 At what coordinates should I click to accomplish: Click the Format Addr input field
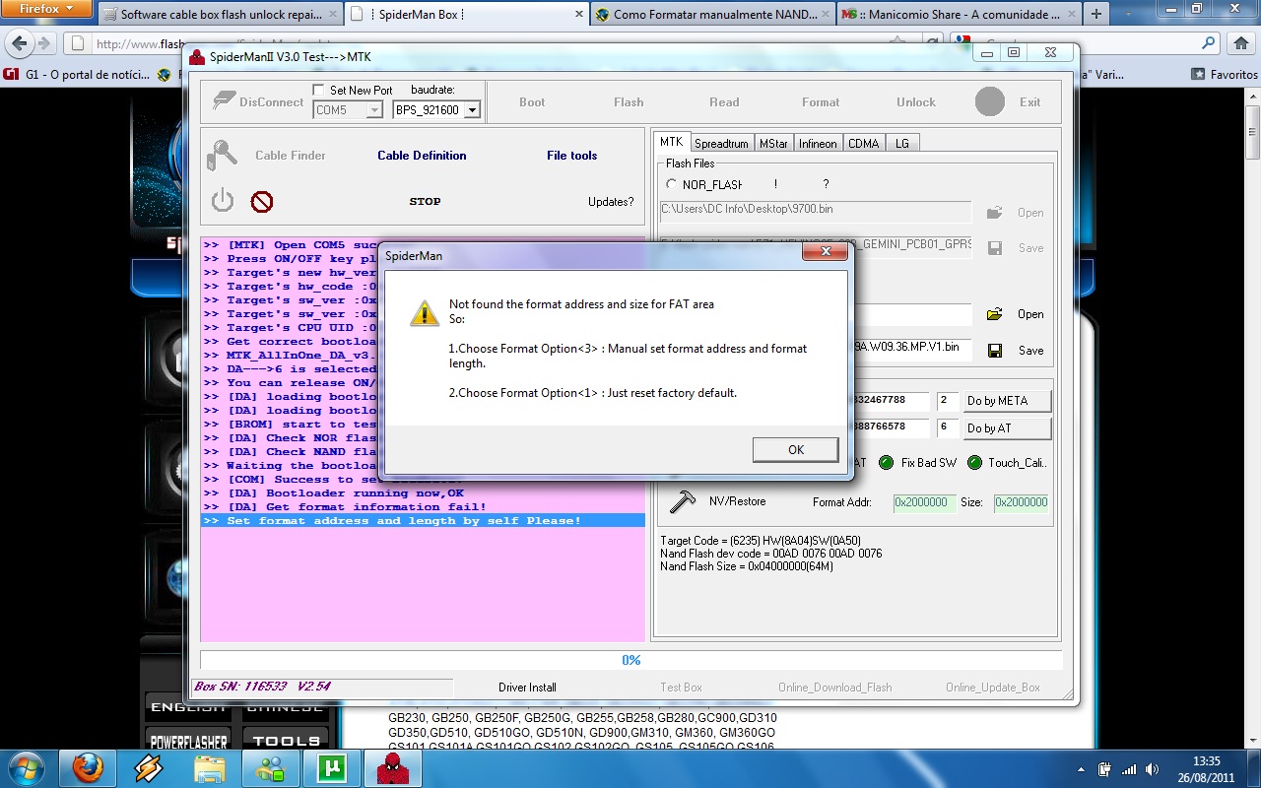(x=922, y=502)
